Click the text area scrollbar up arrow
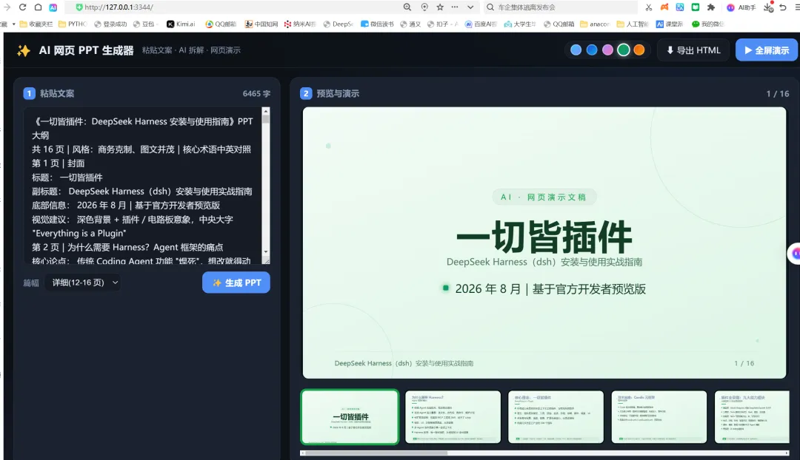 coord(265,111)
